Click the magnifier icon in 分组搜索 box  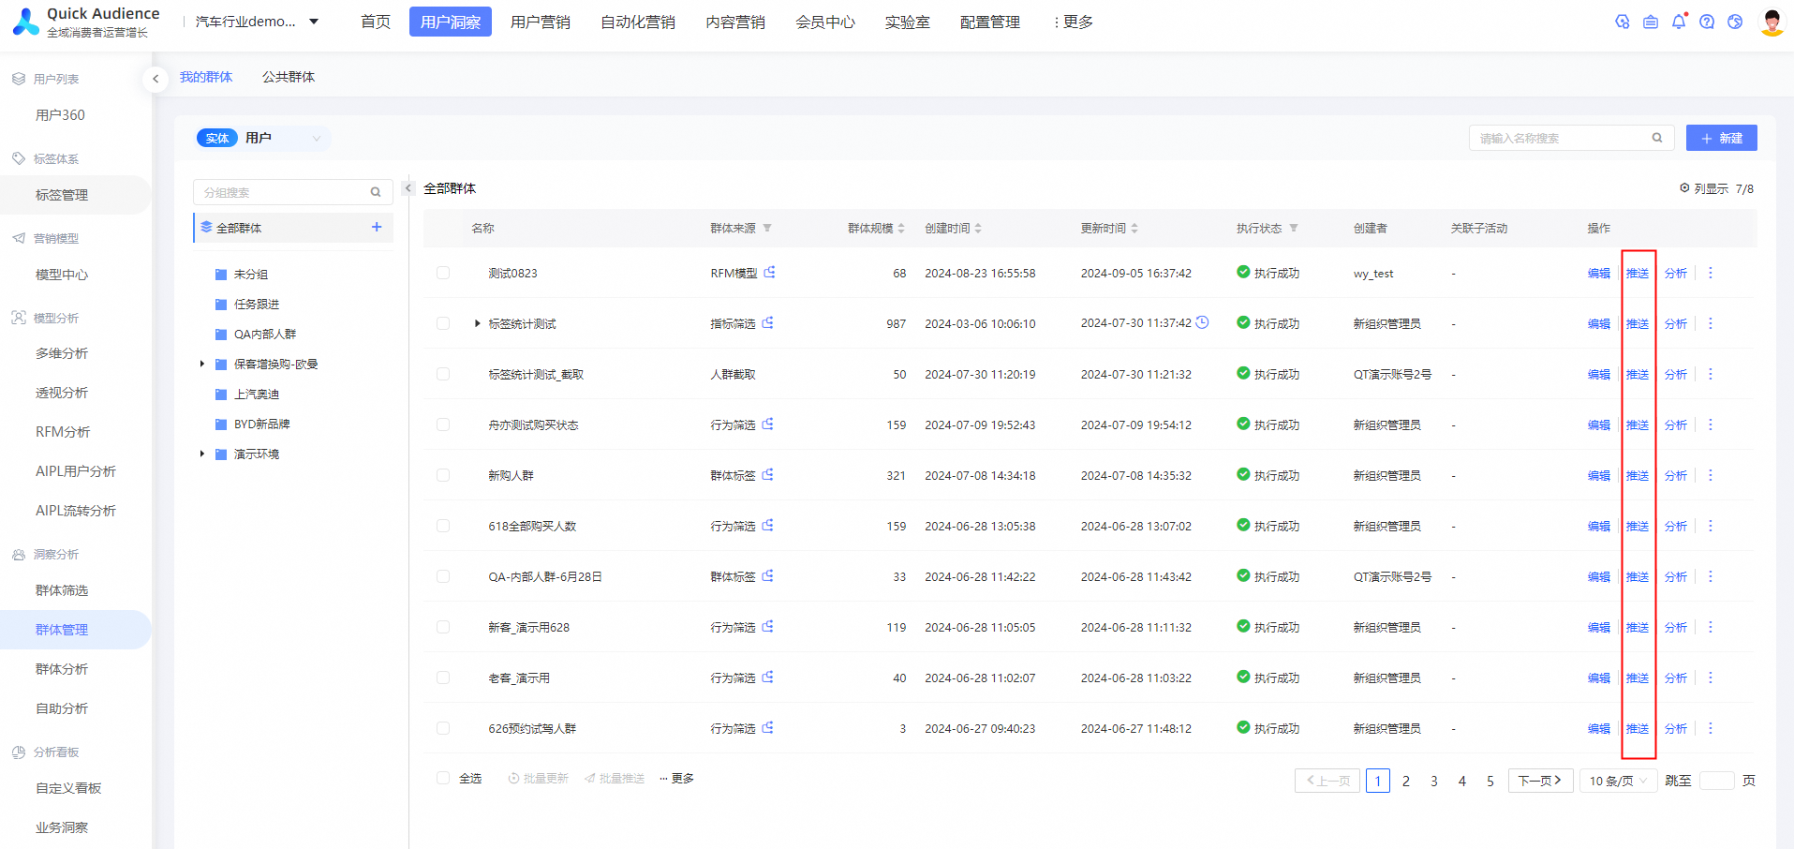point(376,192)
